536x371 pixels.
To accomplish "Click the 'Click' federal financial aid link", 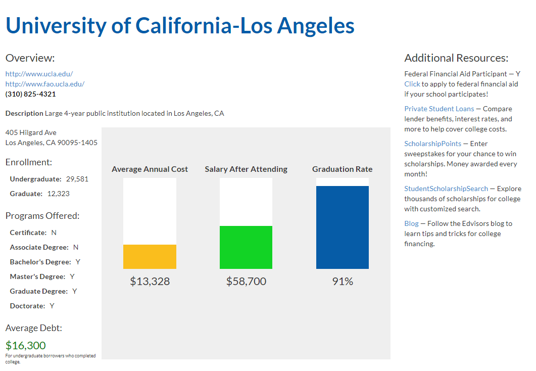I will [x=412, y=84].
